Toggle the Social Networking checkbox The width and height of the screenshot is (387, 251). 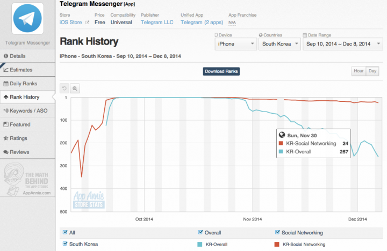277,232
